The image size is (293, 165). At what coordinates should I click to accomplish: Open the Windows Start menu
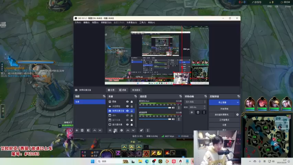(93, 161)
